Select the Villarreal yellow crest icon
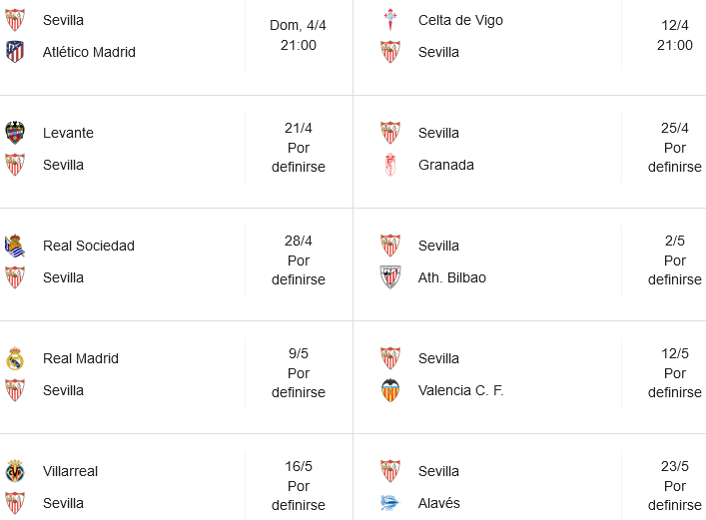 [15, 471]
